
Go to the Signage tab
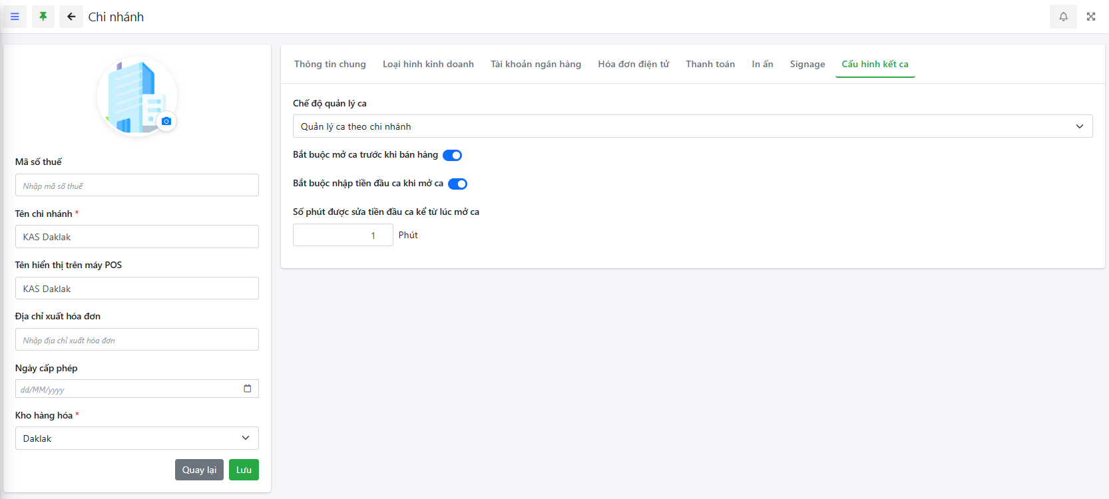tap(807, 64)
